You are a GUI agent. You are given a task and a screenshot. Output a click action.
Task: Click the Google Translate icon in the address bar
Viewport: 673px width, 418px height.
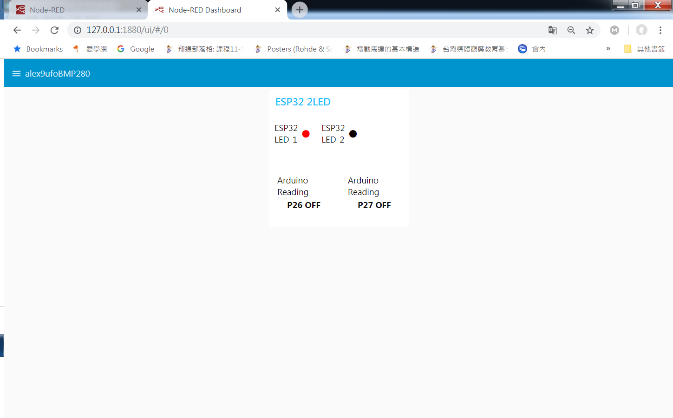(x=552, y=30)
